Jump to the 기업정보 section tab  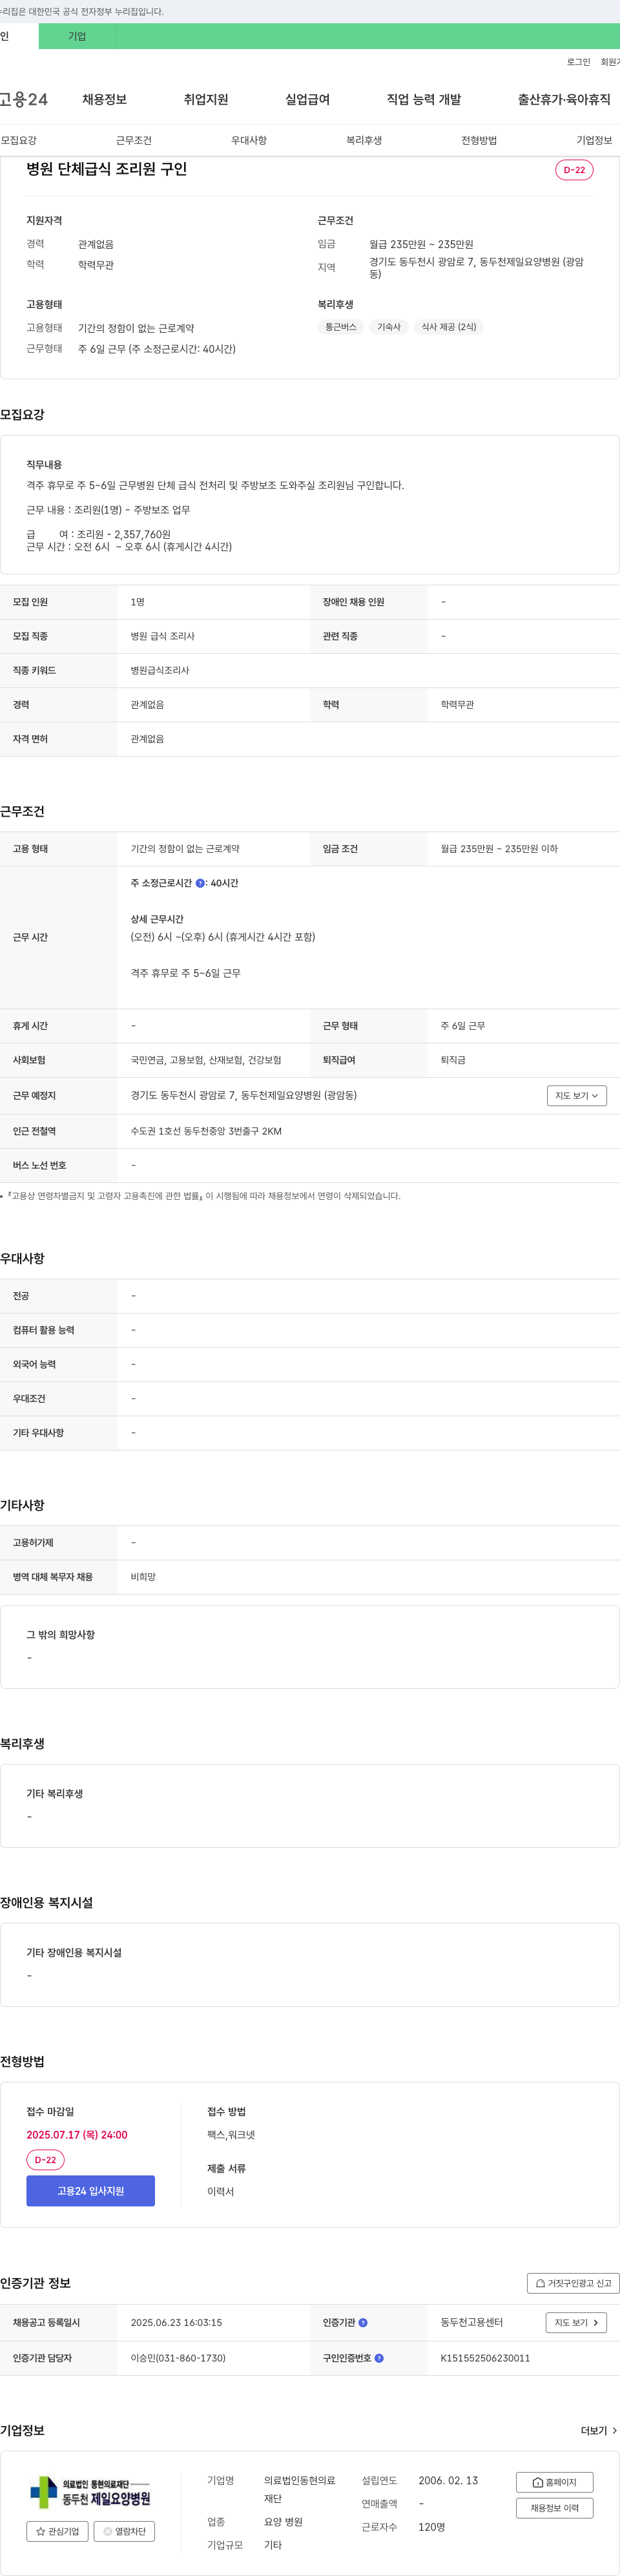click(594, 140)
